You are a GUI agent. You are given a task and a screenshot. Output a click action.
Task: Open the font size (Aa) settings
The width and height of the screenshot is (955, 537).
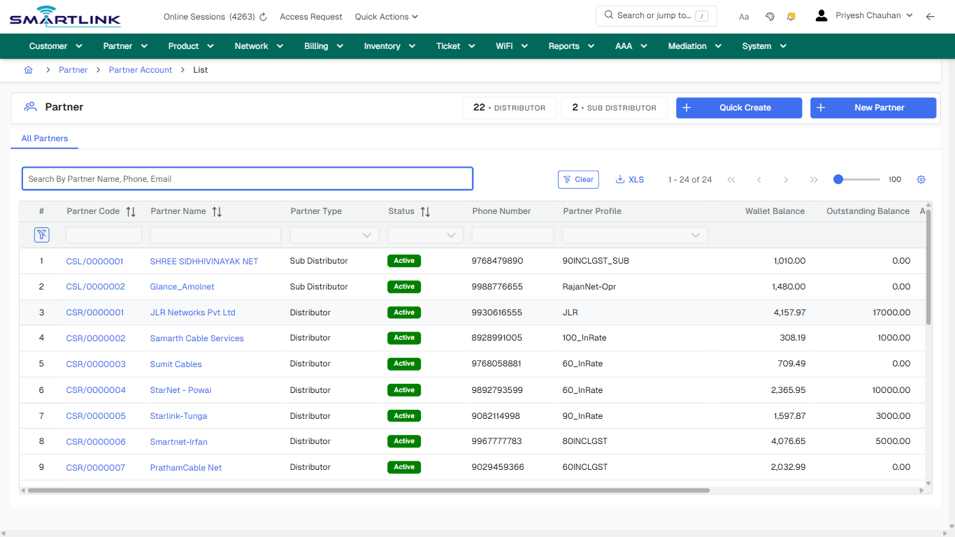(744, 16)
